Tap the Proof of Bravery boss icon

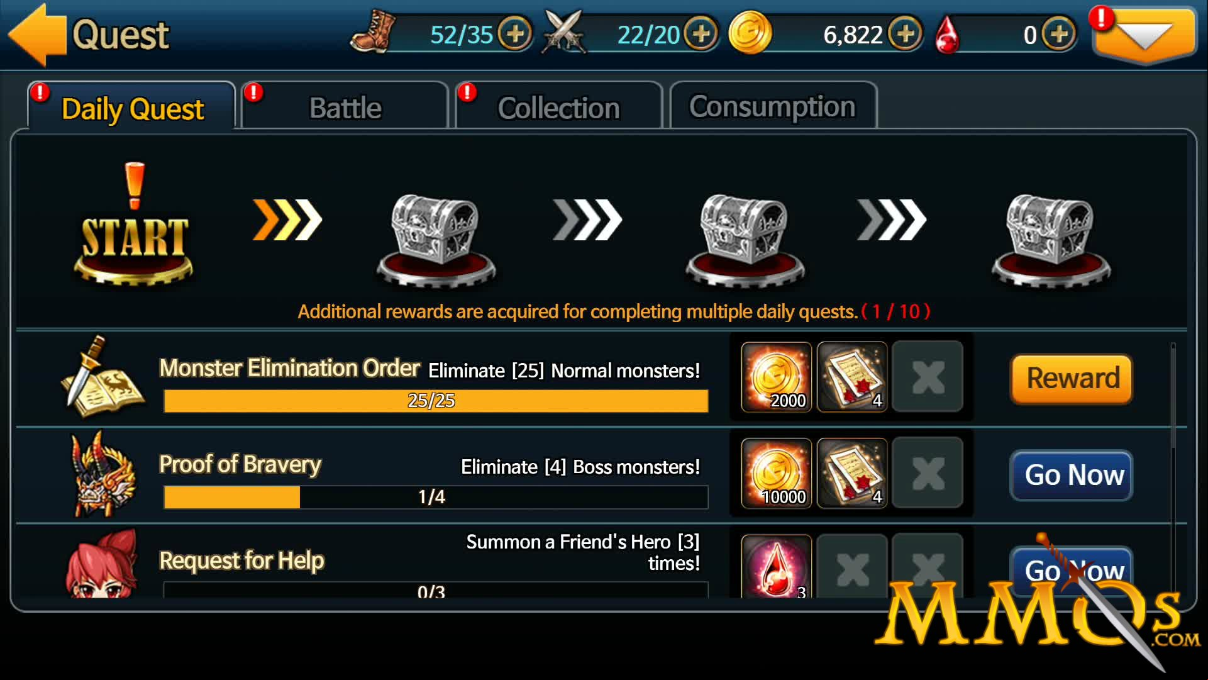(x=103, y=474)
